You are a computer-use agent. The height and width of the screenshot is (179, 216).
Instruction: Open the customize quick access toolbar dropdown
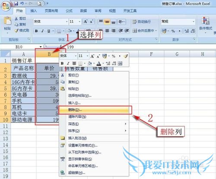(48, 3)
